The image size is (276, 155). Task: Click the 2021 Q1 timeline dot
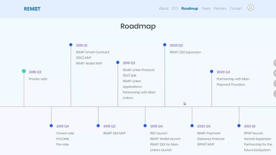[x=239, y=126]
